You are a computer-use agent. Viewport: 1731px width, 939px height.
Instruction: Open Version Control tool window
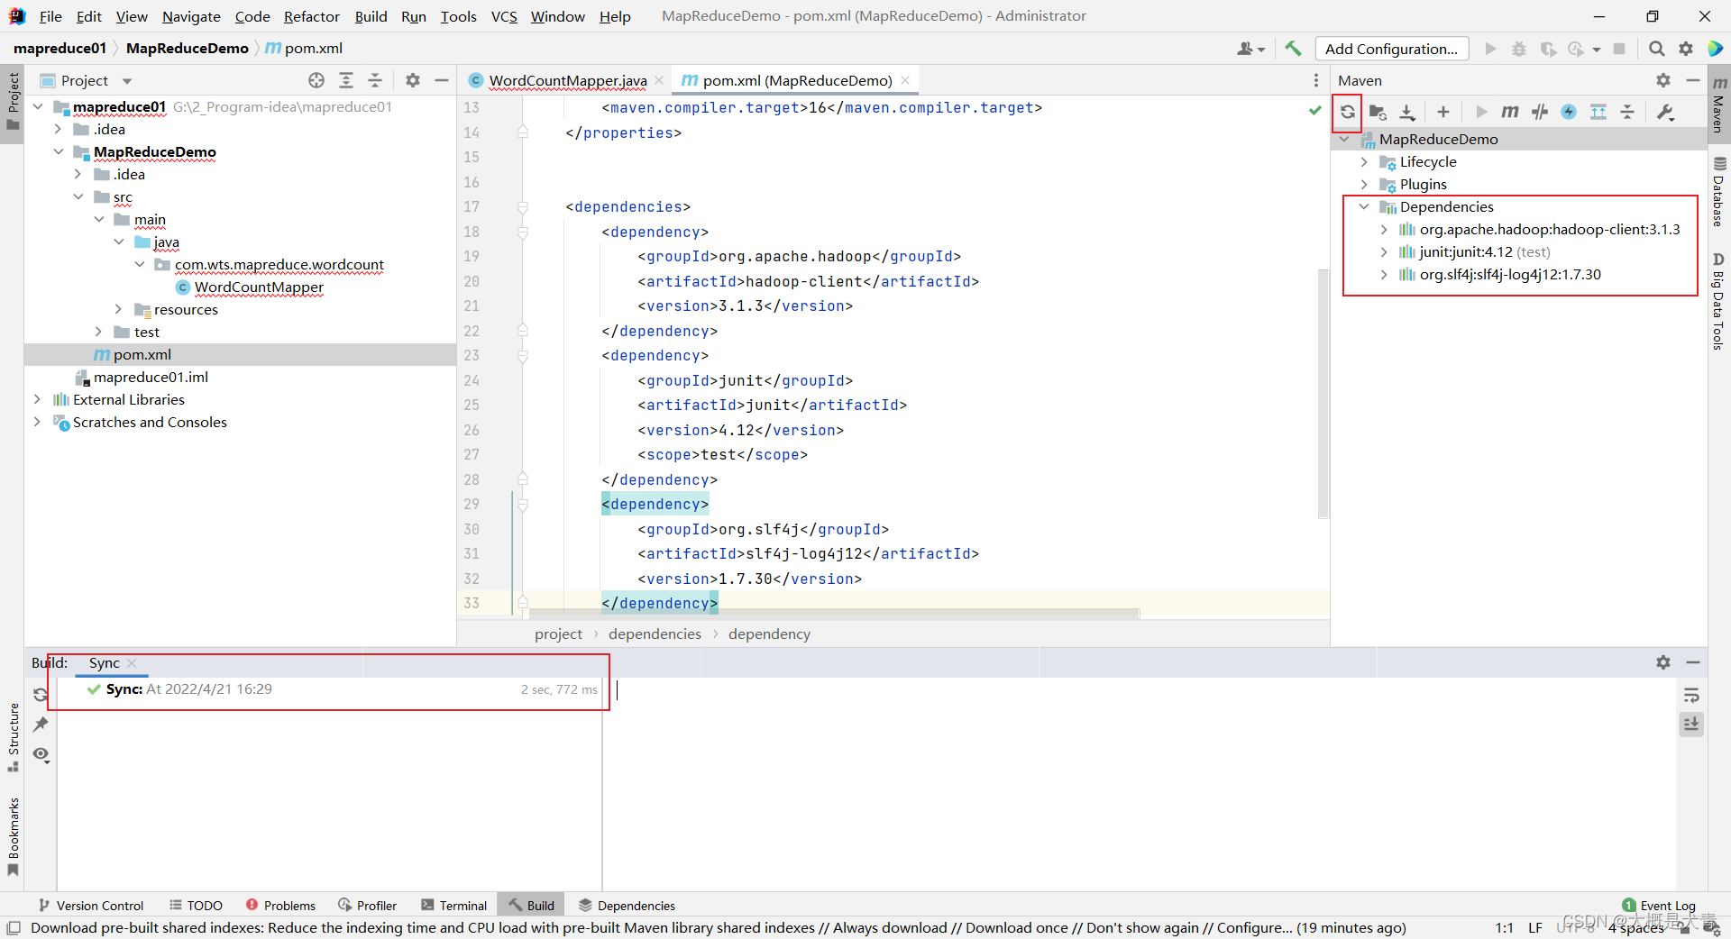[x=91, y=906]
